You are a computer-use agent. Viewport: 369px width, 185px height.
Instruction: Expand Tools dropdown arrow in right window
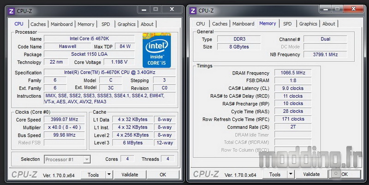coord(291,174)
